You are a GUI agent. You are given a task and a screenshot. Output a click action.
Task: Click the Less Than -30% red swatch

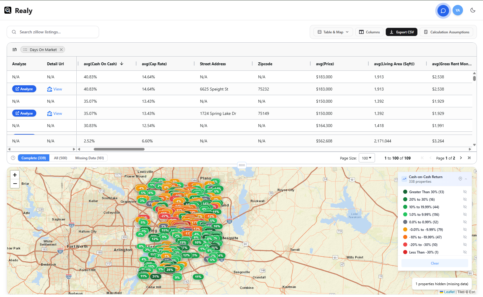pos(405,252)
